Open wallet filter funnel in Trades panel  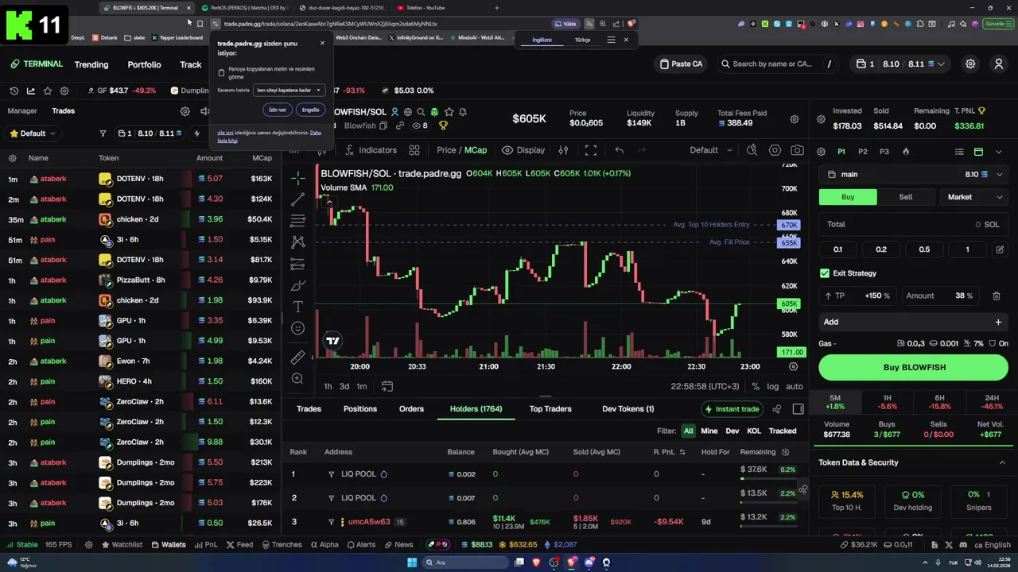click(103, 133)
